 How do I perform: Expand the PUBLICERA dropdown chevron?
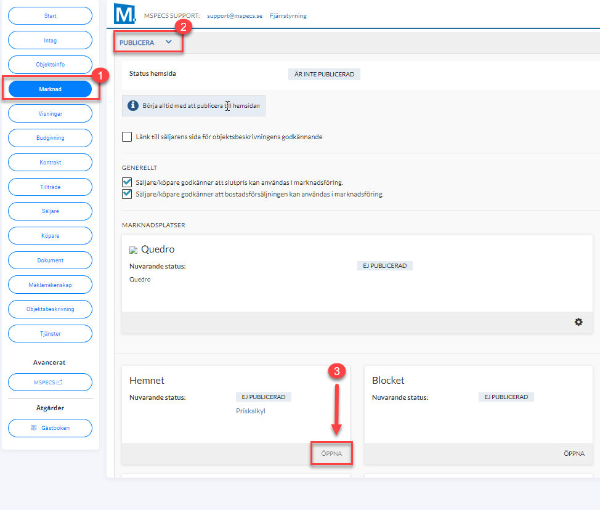tap(168, 42)
